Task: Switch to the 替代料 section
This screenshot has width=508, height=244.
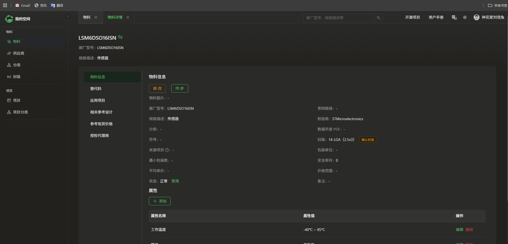Action: [x=96, y=89]
